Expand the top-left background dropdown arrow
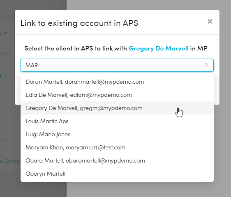This screenshot has height=197, width=231. click(5, 32)
